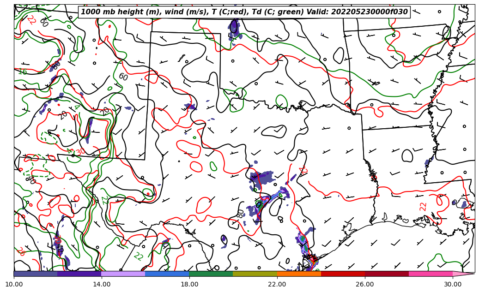Click the green '16' dewpoint contour label
The height and width of the screenshot is (292, 479).
pyautogui.click(x=23, y=72)
